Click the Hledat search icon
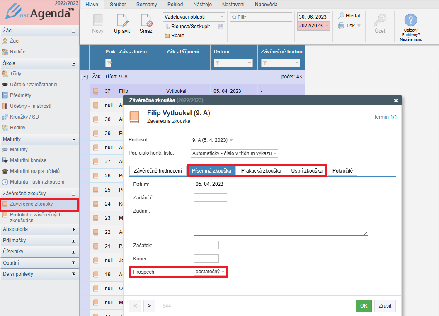This screenshot has height=316, width=439. point(341,16)
